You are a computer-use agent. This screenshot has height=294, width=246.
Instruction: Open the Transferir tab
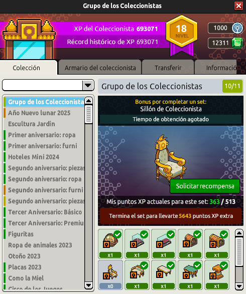tap(168, 68)
